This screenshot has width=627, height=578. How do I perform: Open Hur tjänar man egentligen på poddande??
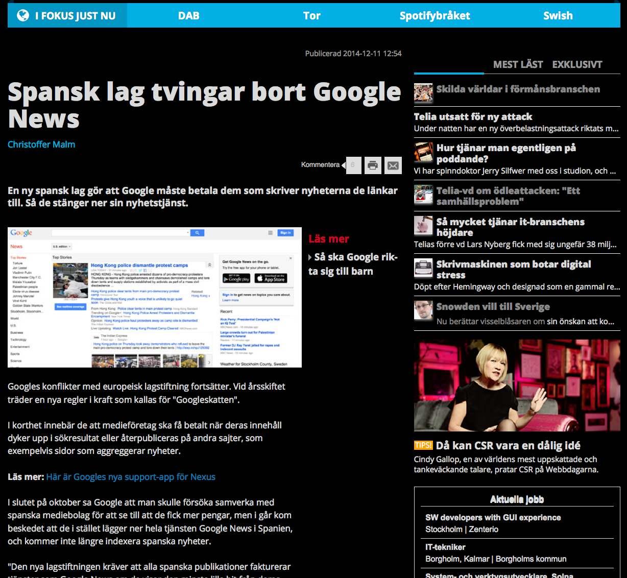[x=506, y=153]
